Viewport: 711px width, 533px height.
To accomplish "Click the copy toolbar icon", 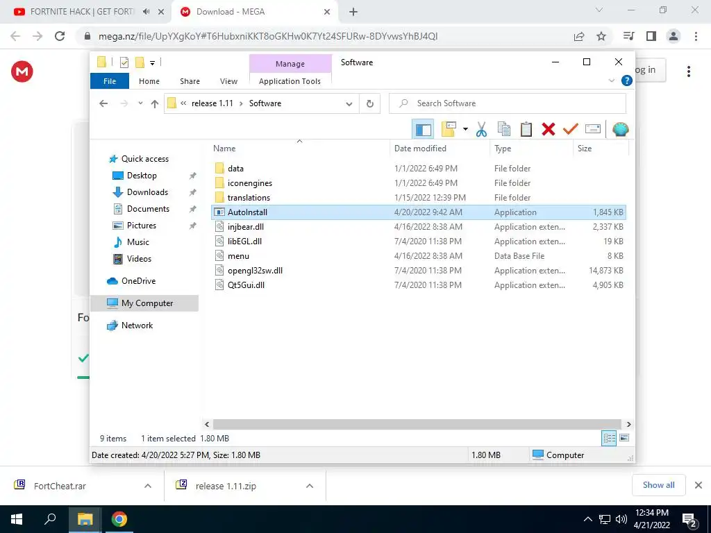I will [504, 129].
